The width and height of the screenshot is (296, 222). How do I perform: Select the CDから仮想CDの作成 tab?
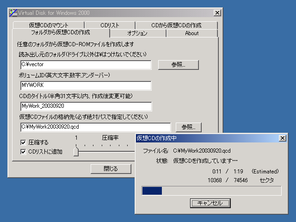pyautogui.click(x=177, y=25)
